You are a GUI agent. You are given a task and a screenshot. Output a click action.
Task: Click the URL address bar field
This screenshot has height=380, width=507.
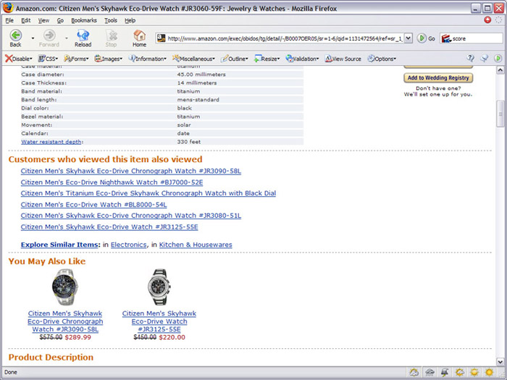(285, 38)
